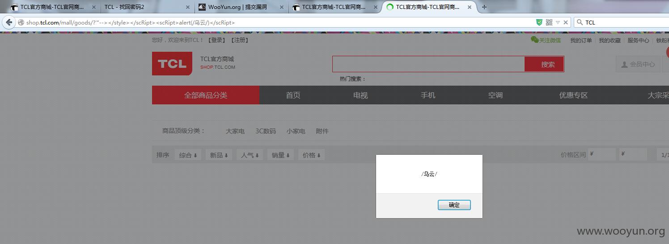This screenshot has width=669, height=244.
Task: Open 我的订单 link
Action: 581,41
